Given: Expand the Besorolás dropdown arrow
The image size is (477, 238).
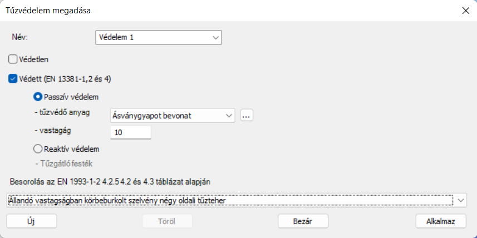Looking at the screenshot, I should coord(461,200).
